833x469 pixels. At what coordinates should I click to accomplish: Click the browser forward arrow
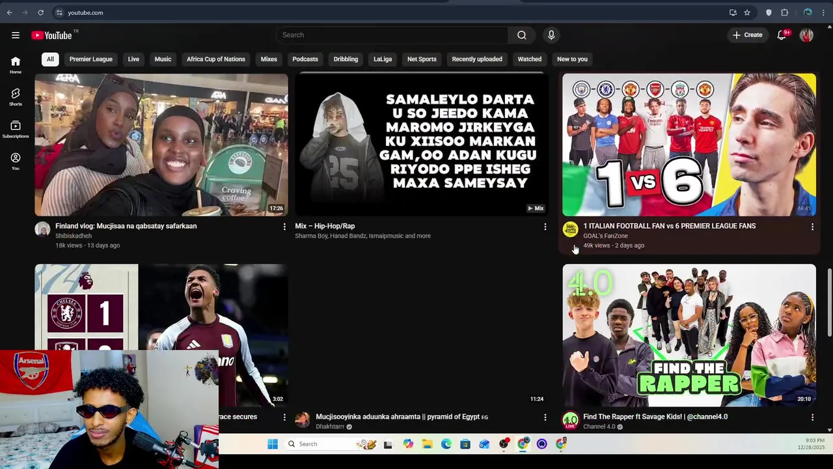tap(25, 12)
